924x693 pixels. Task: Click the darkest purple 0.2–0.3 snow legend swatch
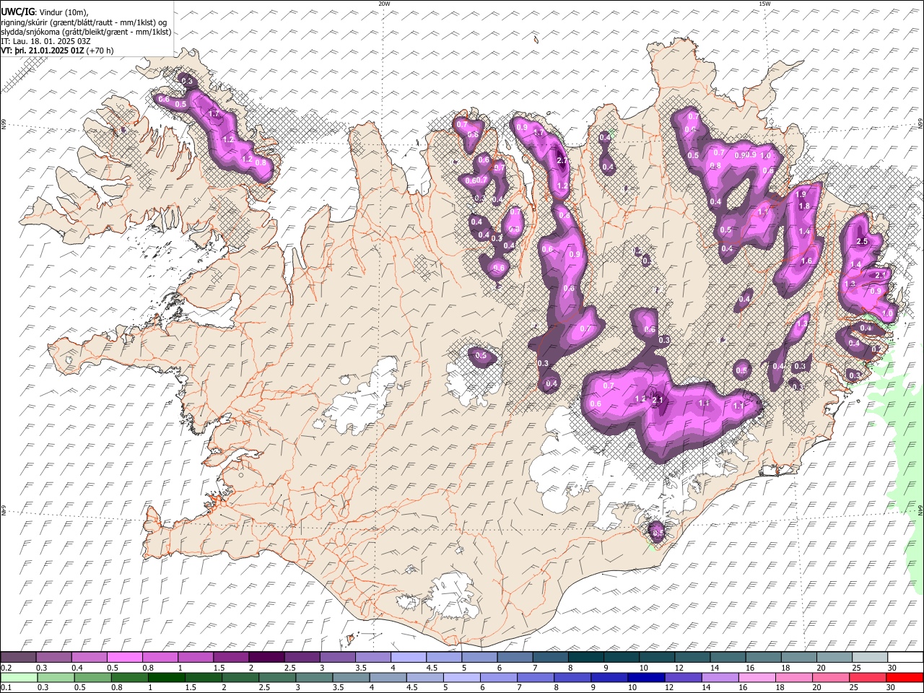(x=18, y=658)
